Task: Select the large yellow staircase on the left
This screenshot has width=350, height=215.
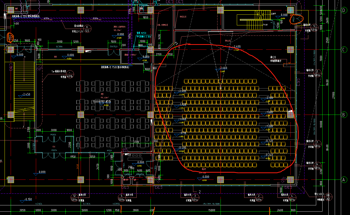Action: pos(24,91)
